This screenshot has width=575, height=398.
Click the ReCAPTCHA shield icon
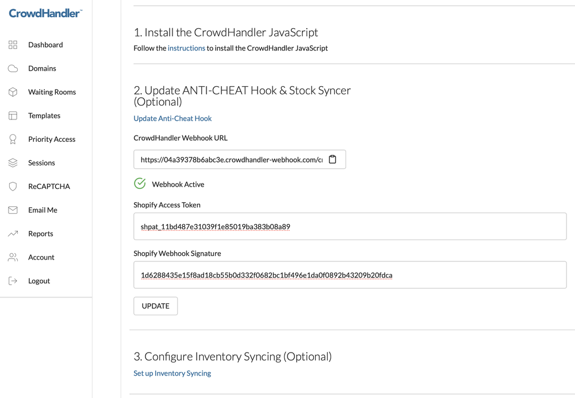tap(13, 187)
